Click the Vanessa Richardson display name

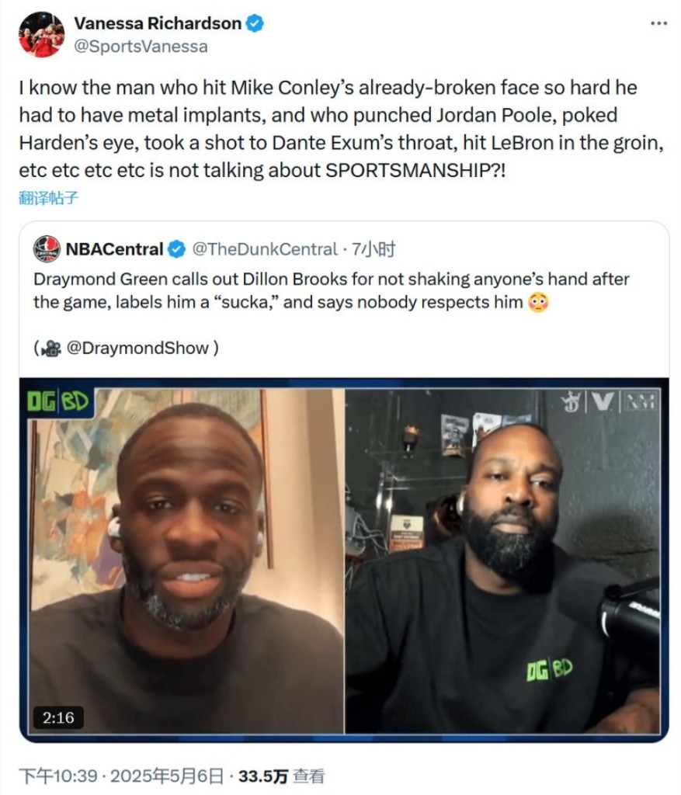click(158, 23)
